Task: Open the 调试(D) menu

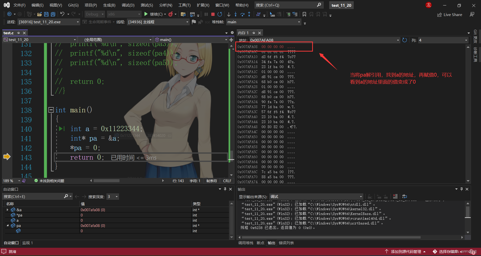Action: pyautogui.click(x=128, y=5)
